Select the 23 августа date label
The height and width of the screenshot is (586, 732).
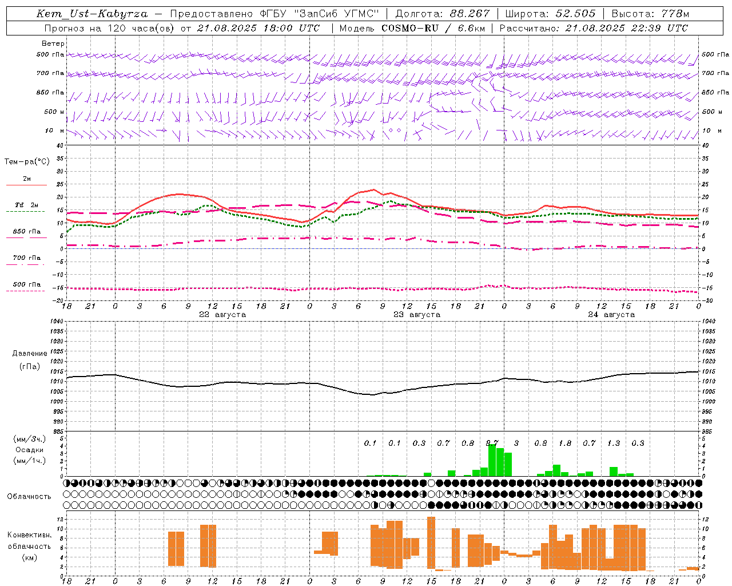(417, 315)
